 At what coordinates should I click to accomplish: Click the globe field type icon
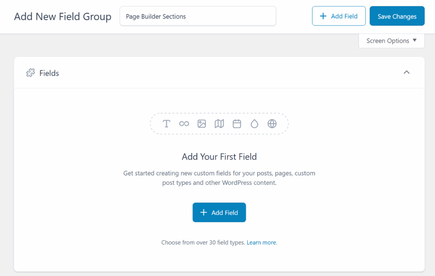(x=272, y=124)
